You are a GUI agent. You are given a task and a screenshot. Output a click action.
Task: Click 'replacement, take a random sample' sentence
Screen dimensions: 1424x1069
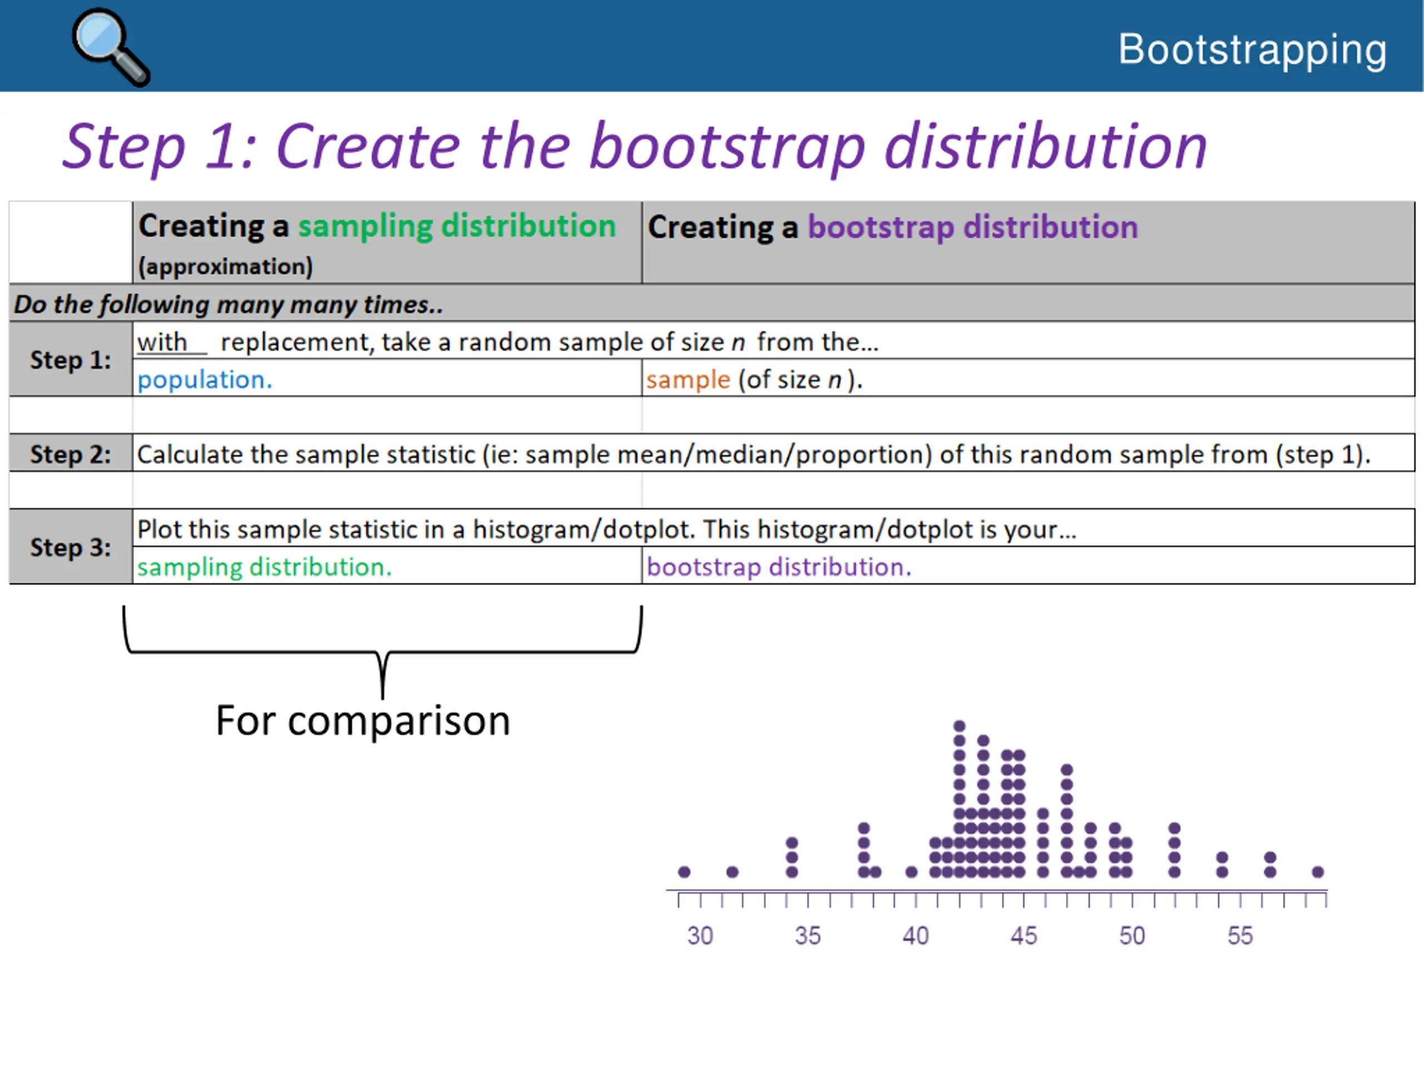click(x=549, y=343)
